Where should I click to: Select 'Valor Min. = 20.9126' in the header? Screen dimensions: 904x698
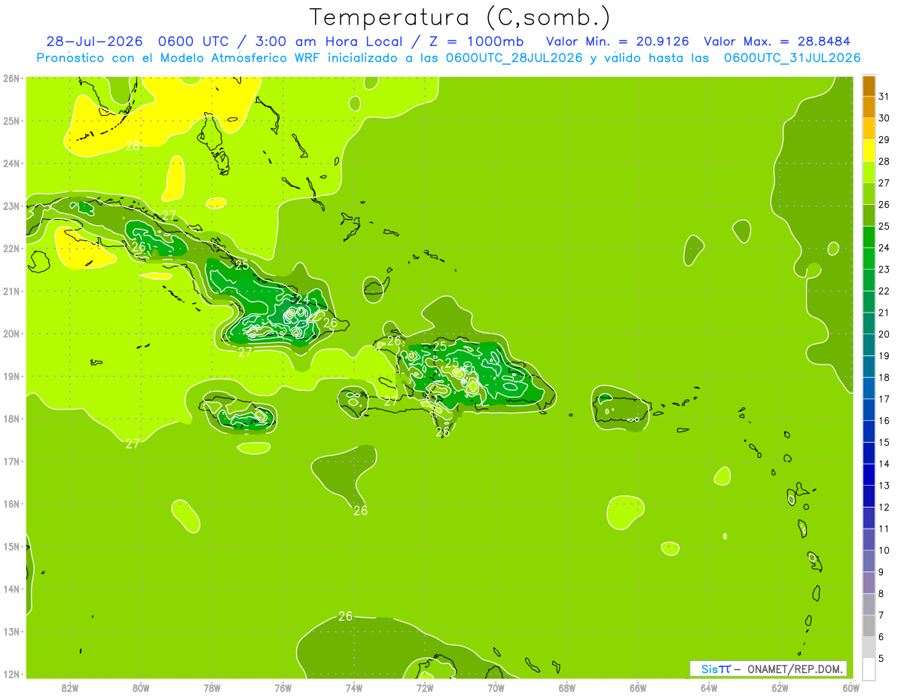click(x=616, y=41)
